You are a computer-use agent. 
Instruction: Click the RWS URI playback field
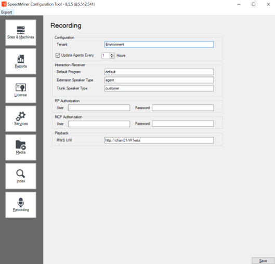(159, 140)
